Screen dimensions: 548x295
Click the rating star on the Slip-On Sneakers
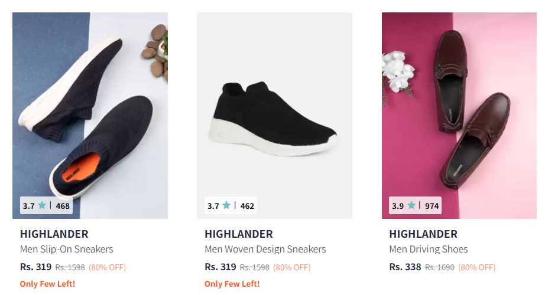42,206
